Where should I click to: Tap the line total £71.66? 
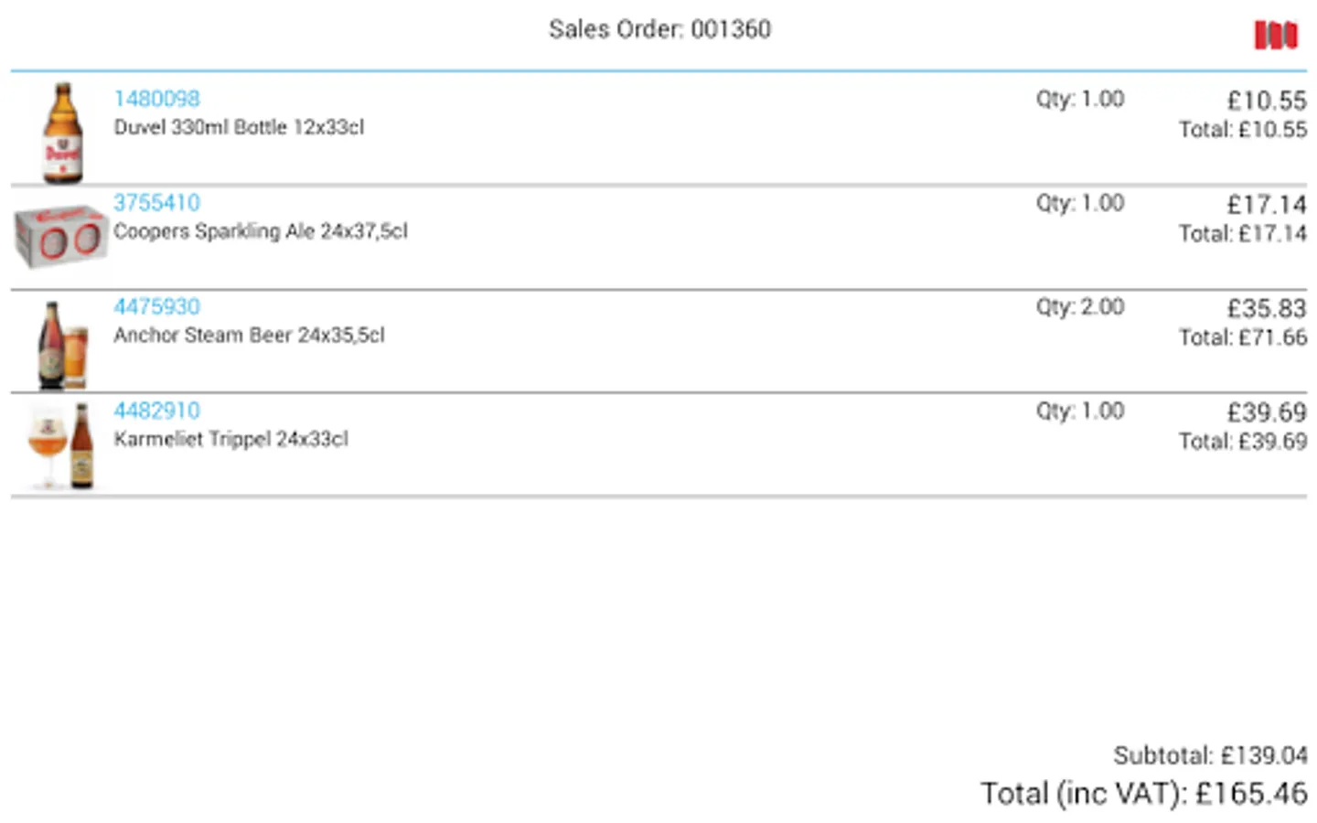click(1243, 337)
